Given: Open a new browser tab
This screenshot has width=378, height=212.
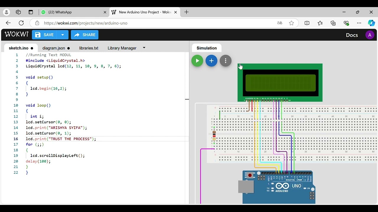Looking at the screenshot, I should pos(186,12).
